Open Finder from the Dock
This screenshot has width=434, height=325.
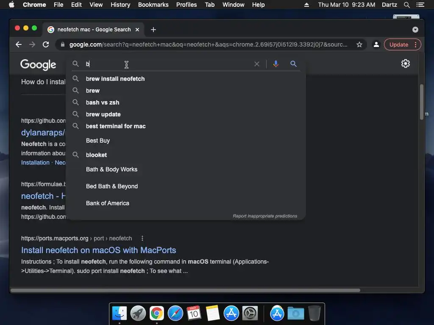[120, 313]
